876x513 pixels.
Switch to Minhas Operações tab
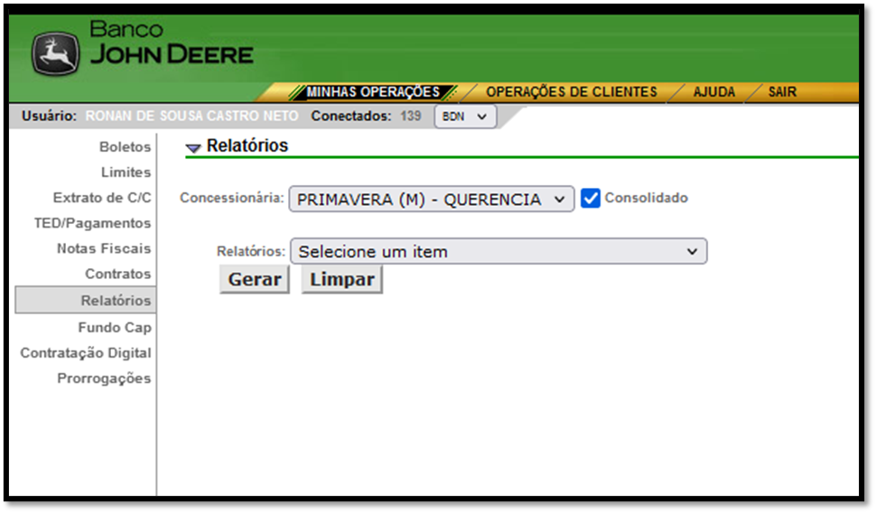click(373, 91)
